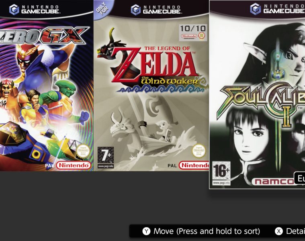This screenshot has width=305, height=241.
Task: Click Move (Press and hold to sort)
Action: (x=207, y=231)
